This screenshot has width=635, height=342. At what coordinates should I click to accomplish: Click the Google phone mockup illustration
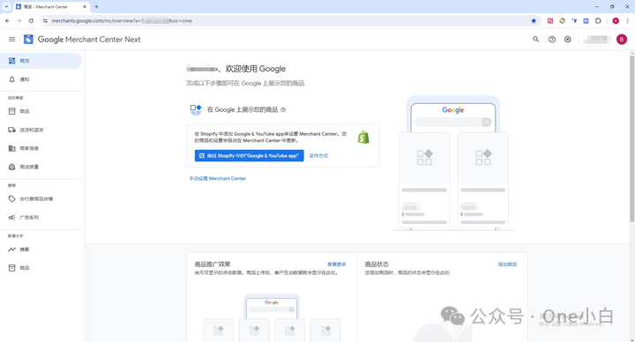453,163
